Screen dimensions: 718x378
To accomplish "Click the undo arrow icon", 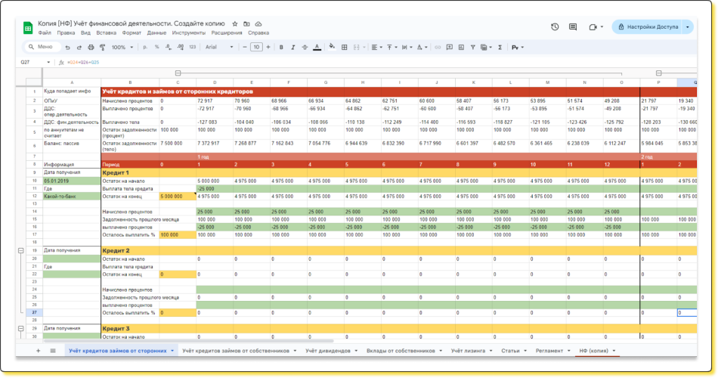I will tap(67, 47).
